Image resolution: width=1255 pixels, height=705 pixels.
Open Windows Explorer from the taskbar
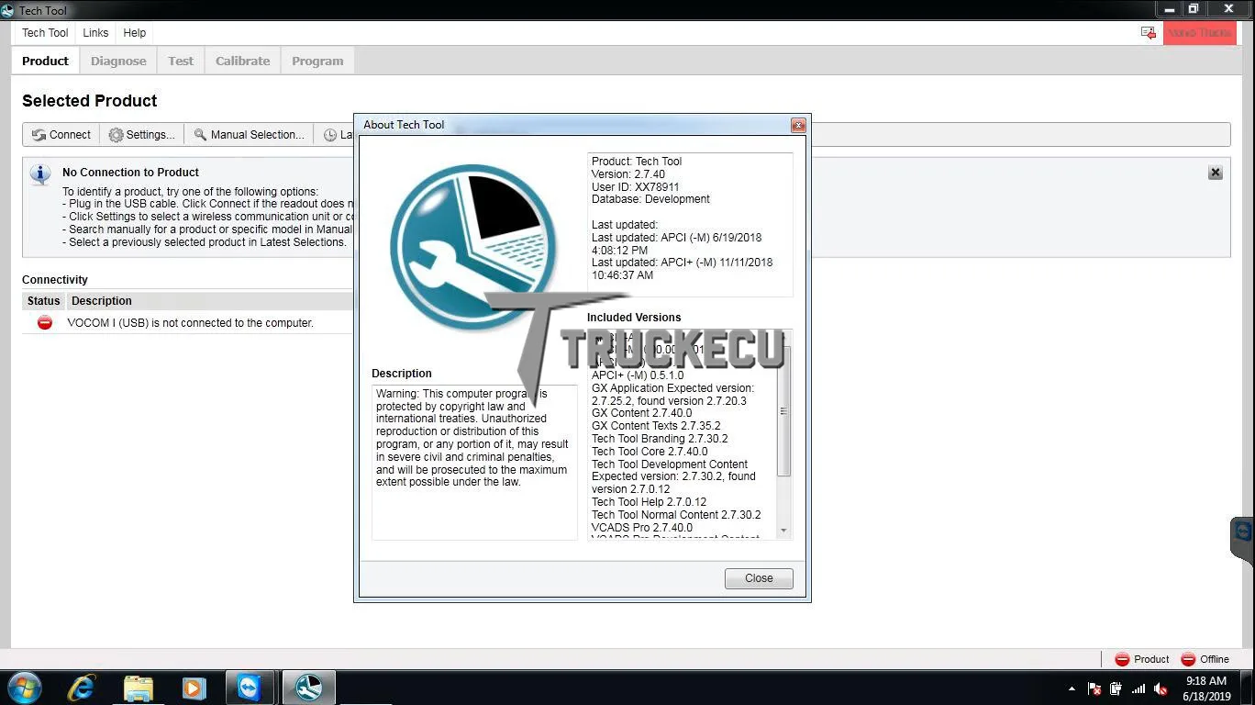click(x=138, y=687)
